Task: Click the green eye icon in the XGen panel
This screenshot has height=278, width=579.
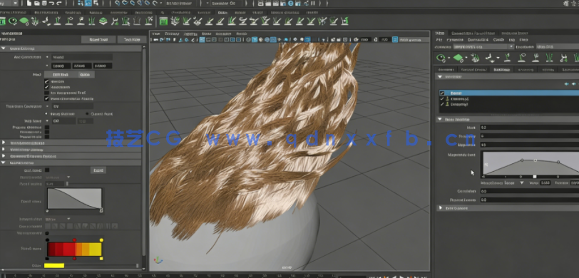Action: 441,58
